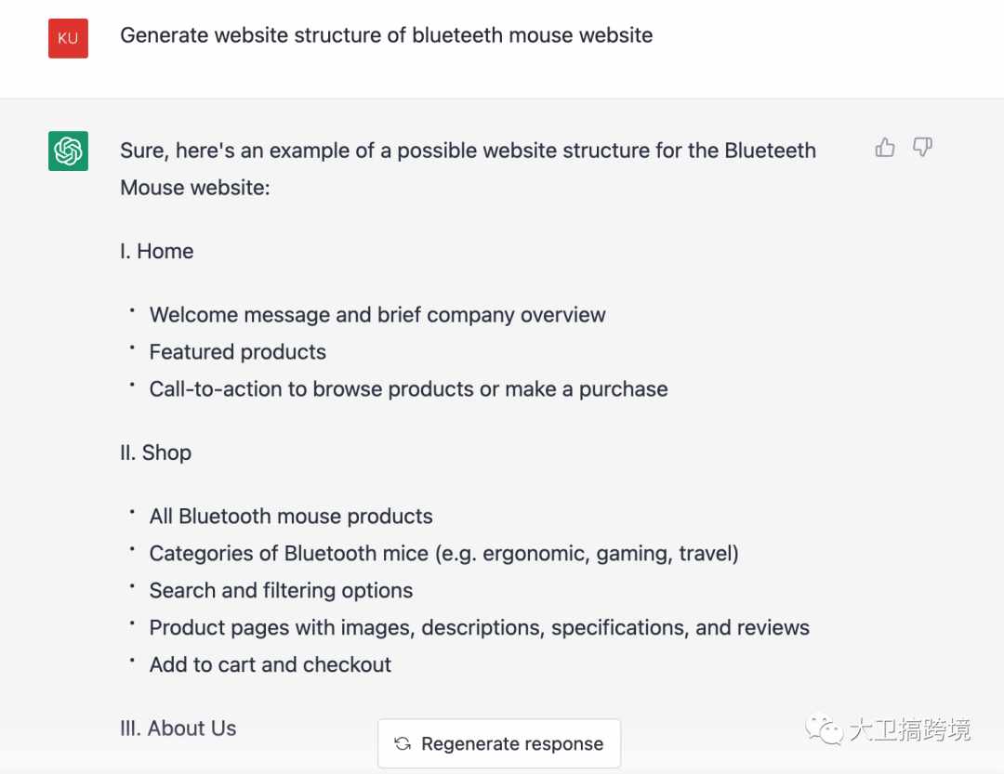Click the ChatGPT logo avatar
Screen dimensions: 1004x774
point(68,151)
